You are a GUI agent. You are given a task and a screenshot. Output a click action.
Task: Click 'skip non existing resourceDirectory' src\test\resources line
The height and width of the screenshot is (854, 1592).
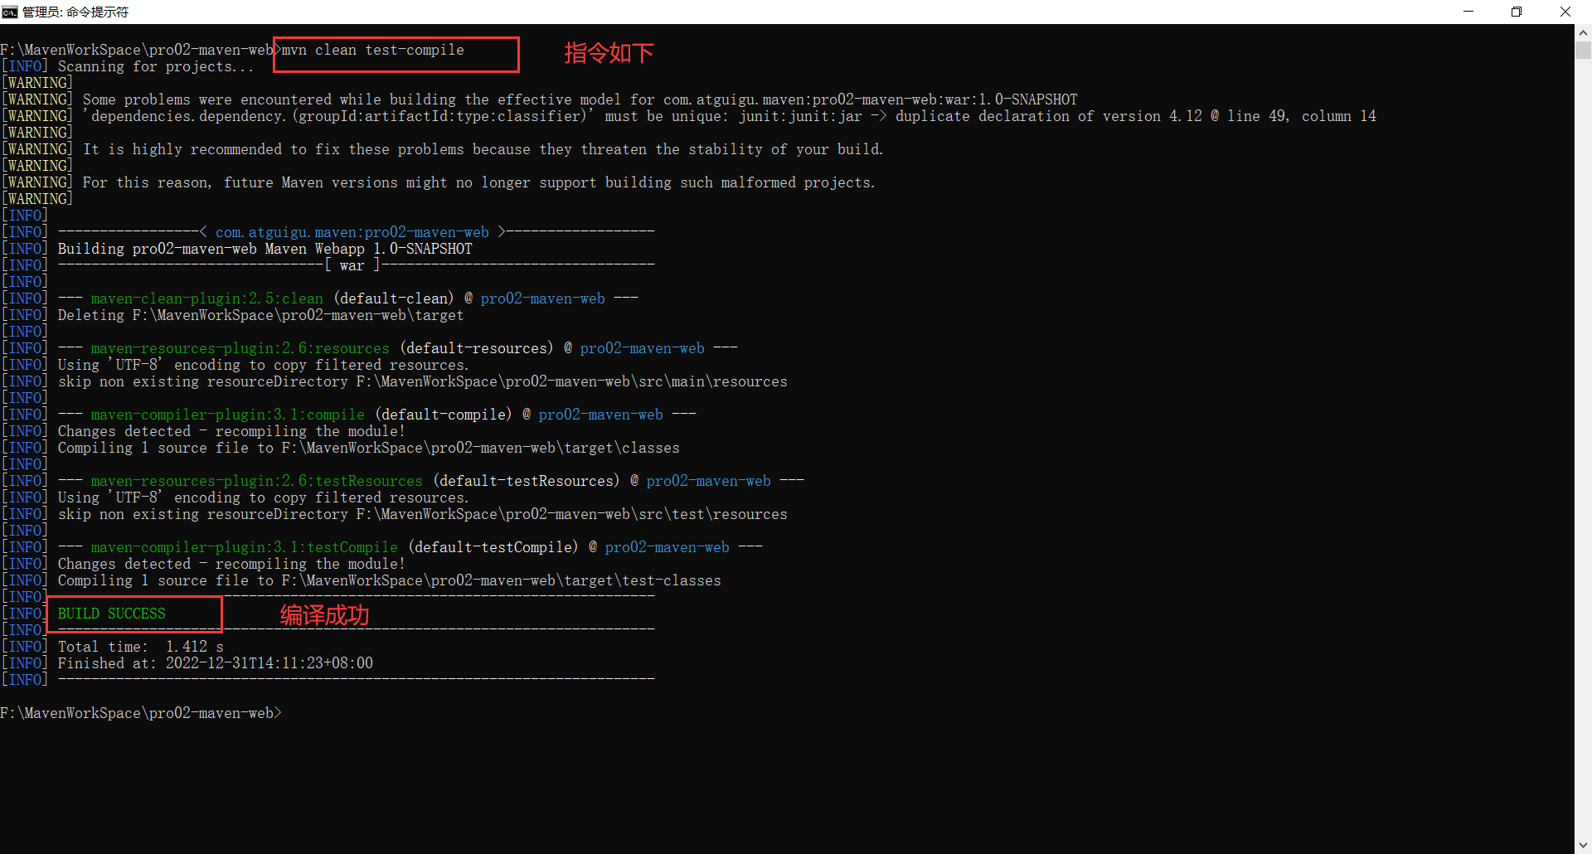423,514
